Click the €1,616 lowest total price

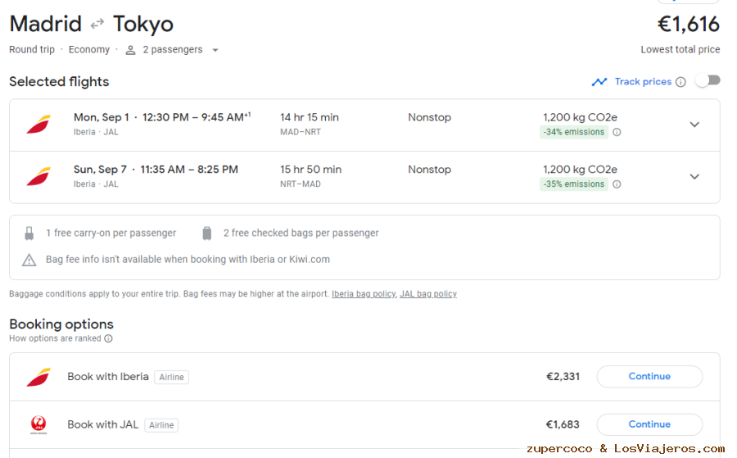[688, 25]
